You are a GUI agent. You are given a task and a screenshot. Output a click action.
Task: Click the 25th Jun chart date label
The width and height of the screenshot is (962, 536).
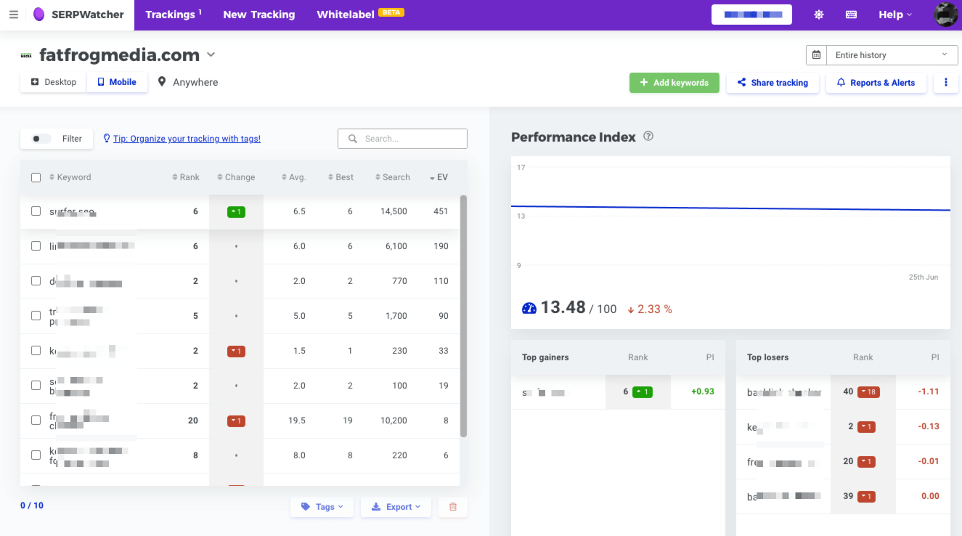pos(924,277)
